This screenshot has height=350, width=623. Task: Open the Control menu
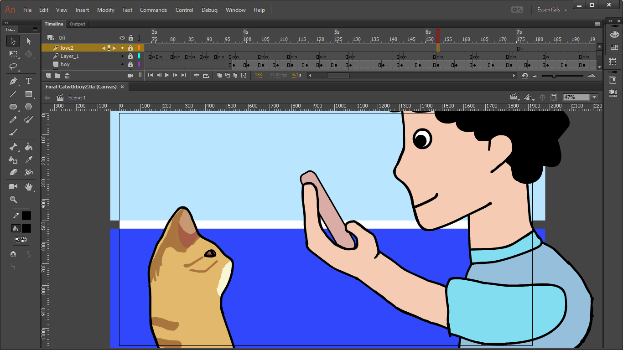pyautogui.click(x=184, y=10)
